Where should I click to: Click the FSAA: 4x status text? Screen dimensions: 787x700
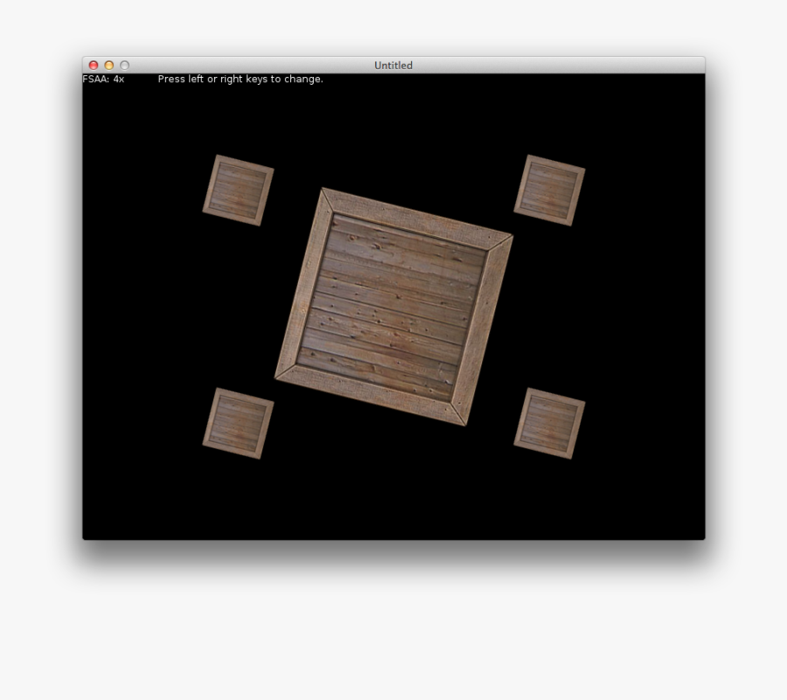[103, 79]
